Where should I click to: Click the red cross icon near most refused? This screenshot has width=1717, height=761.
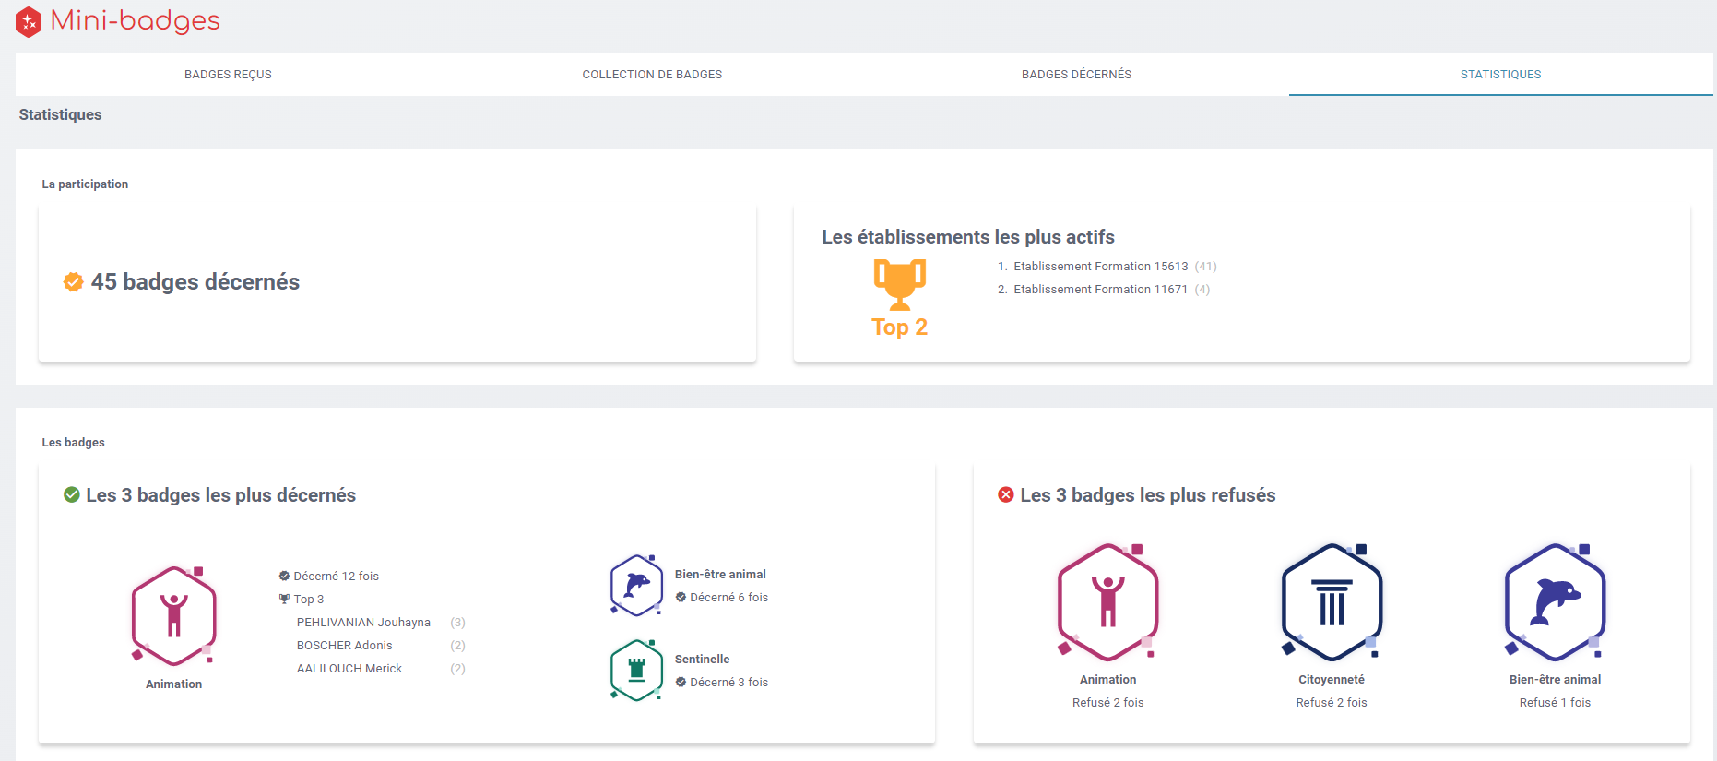point(1006,495)
